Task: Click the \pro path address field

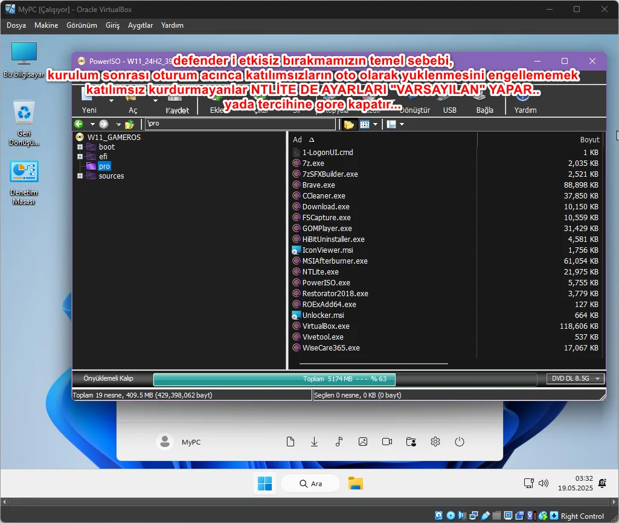Action: coord(240,124)
